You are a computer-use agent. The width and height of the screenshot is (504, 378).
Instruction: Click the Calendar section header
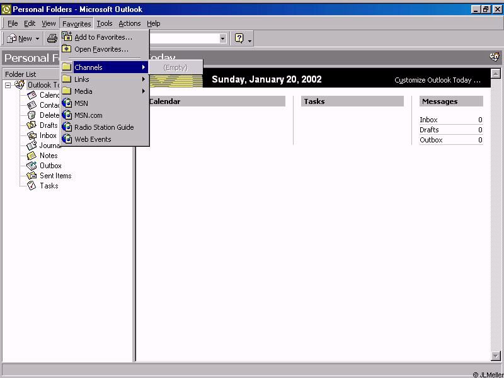click(x=217, y=101)
